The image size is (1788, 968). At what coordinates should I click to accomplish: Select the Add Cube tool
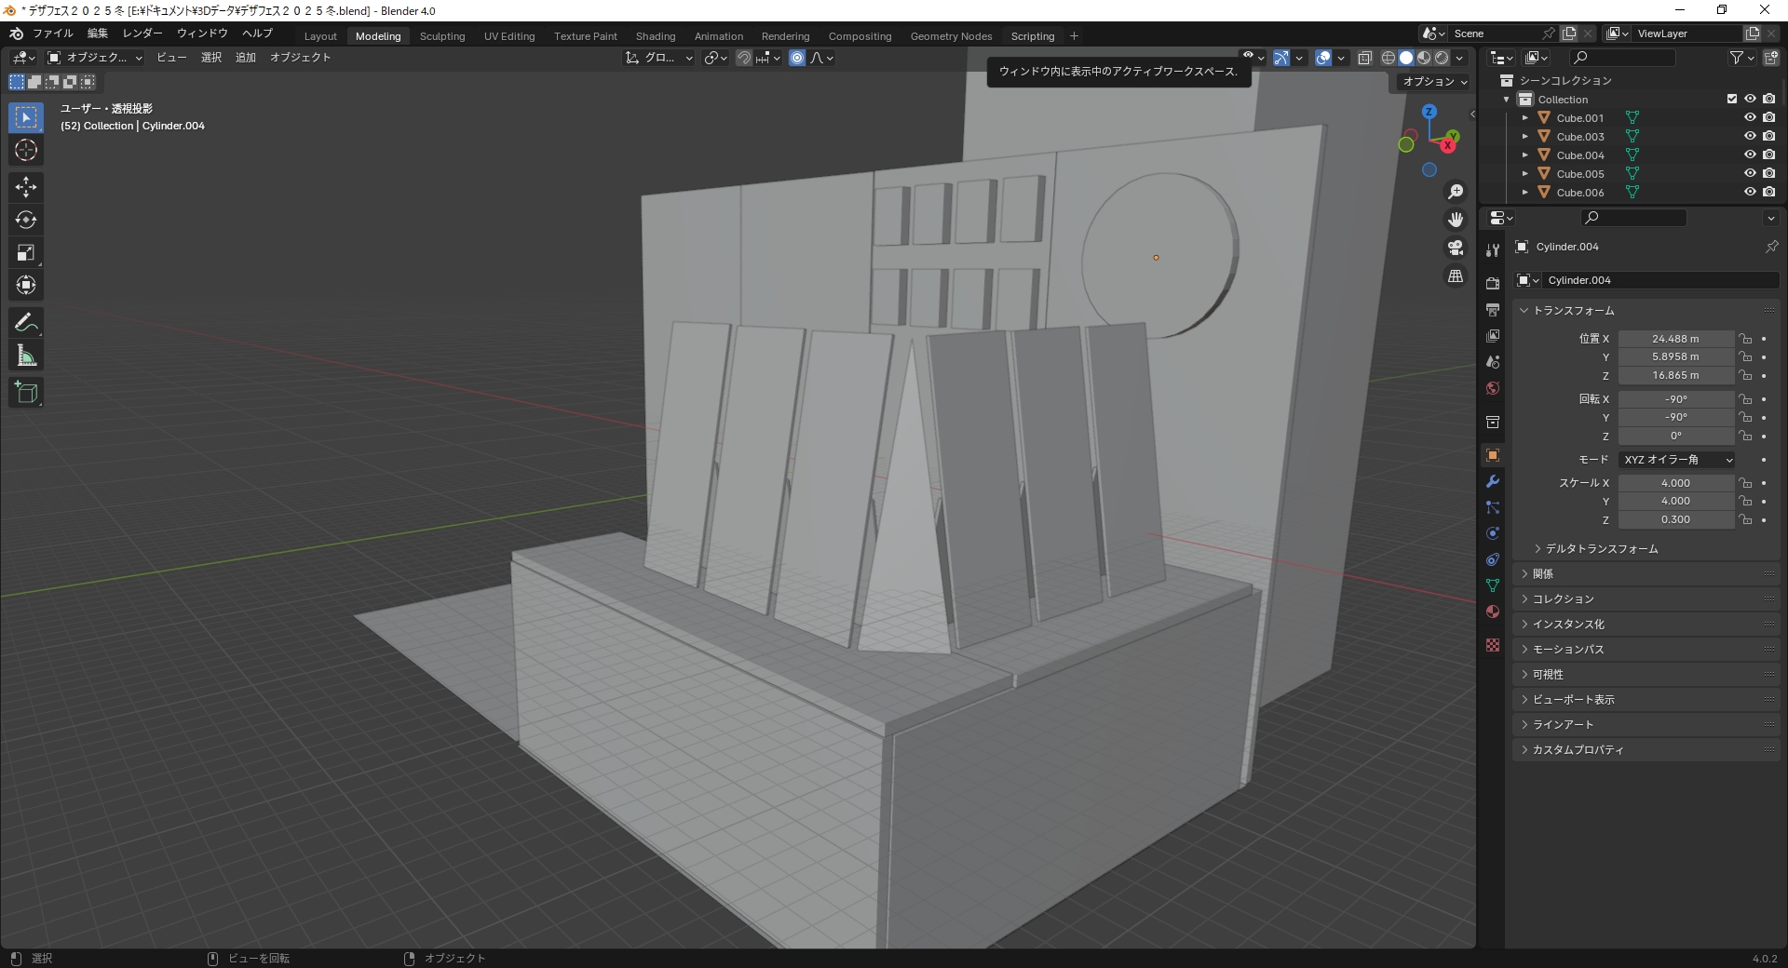[26, 393]
